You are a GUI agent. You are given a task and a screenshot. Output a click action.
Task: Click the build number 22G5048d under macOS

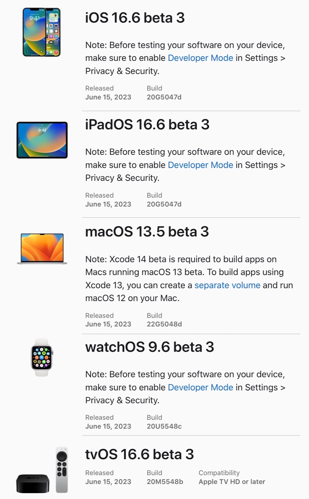pos(164,324)
